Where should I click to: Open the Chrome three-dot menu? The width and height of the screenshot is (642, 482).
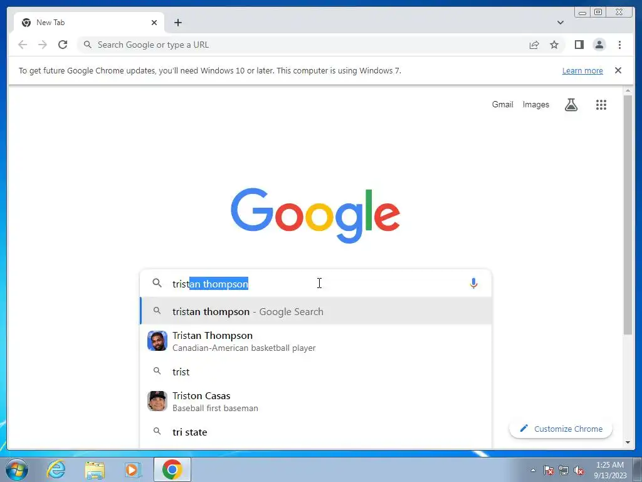pyautogui.click(x=619, y=45)
